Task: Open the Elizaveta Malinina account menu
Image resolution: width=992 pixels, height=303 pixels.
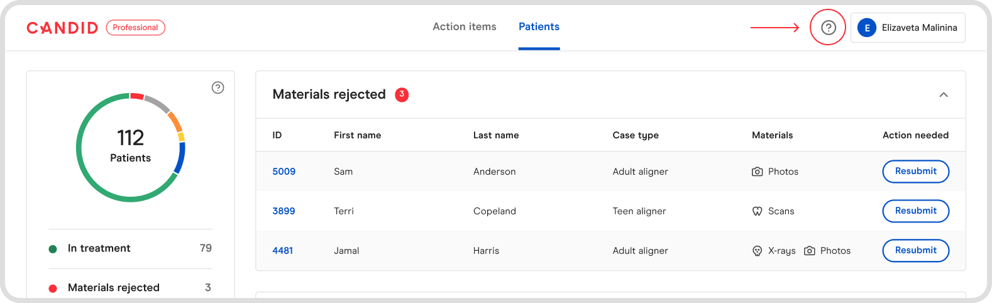Action: [x=918, y=28]
